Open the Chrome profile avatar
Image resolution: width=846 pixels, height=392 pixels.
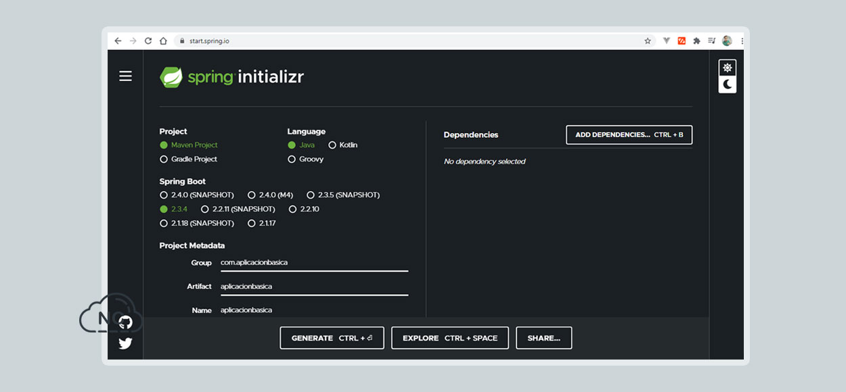727,41
